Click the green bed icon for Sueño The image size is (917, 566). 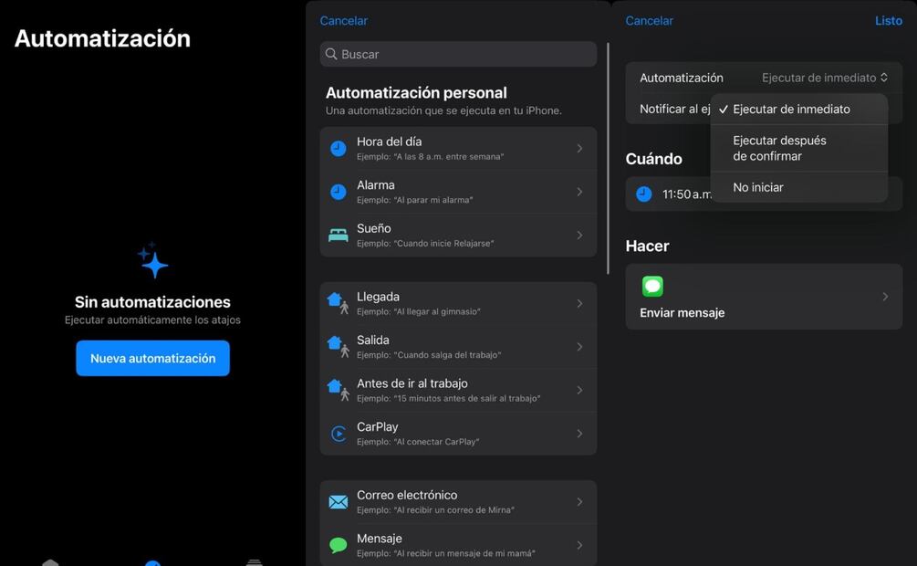point(339,236)
